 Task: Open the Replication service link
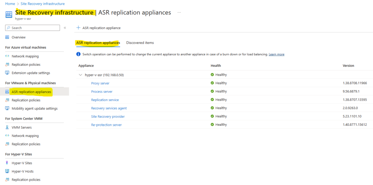click(105, 100)
